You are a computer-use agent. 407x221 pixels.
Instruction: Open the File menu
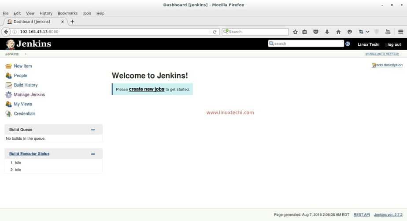point(5,13)
